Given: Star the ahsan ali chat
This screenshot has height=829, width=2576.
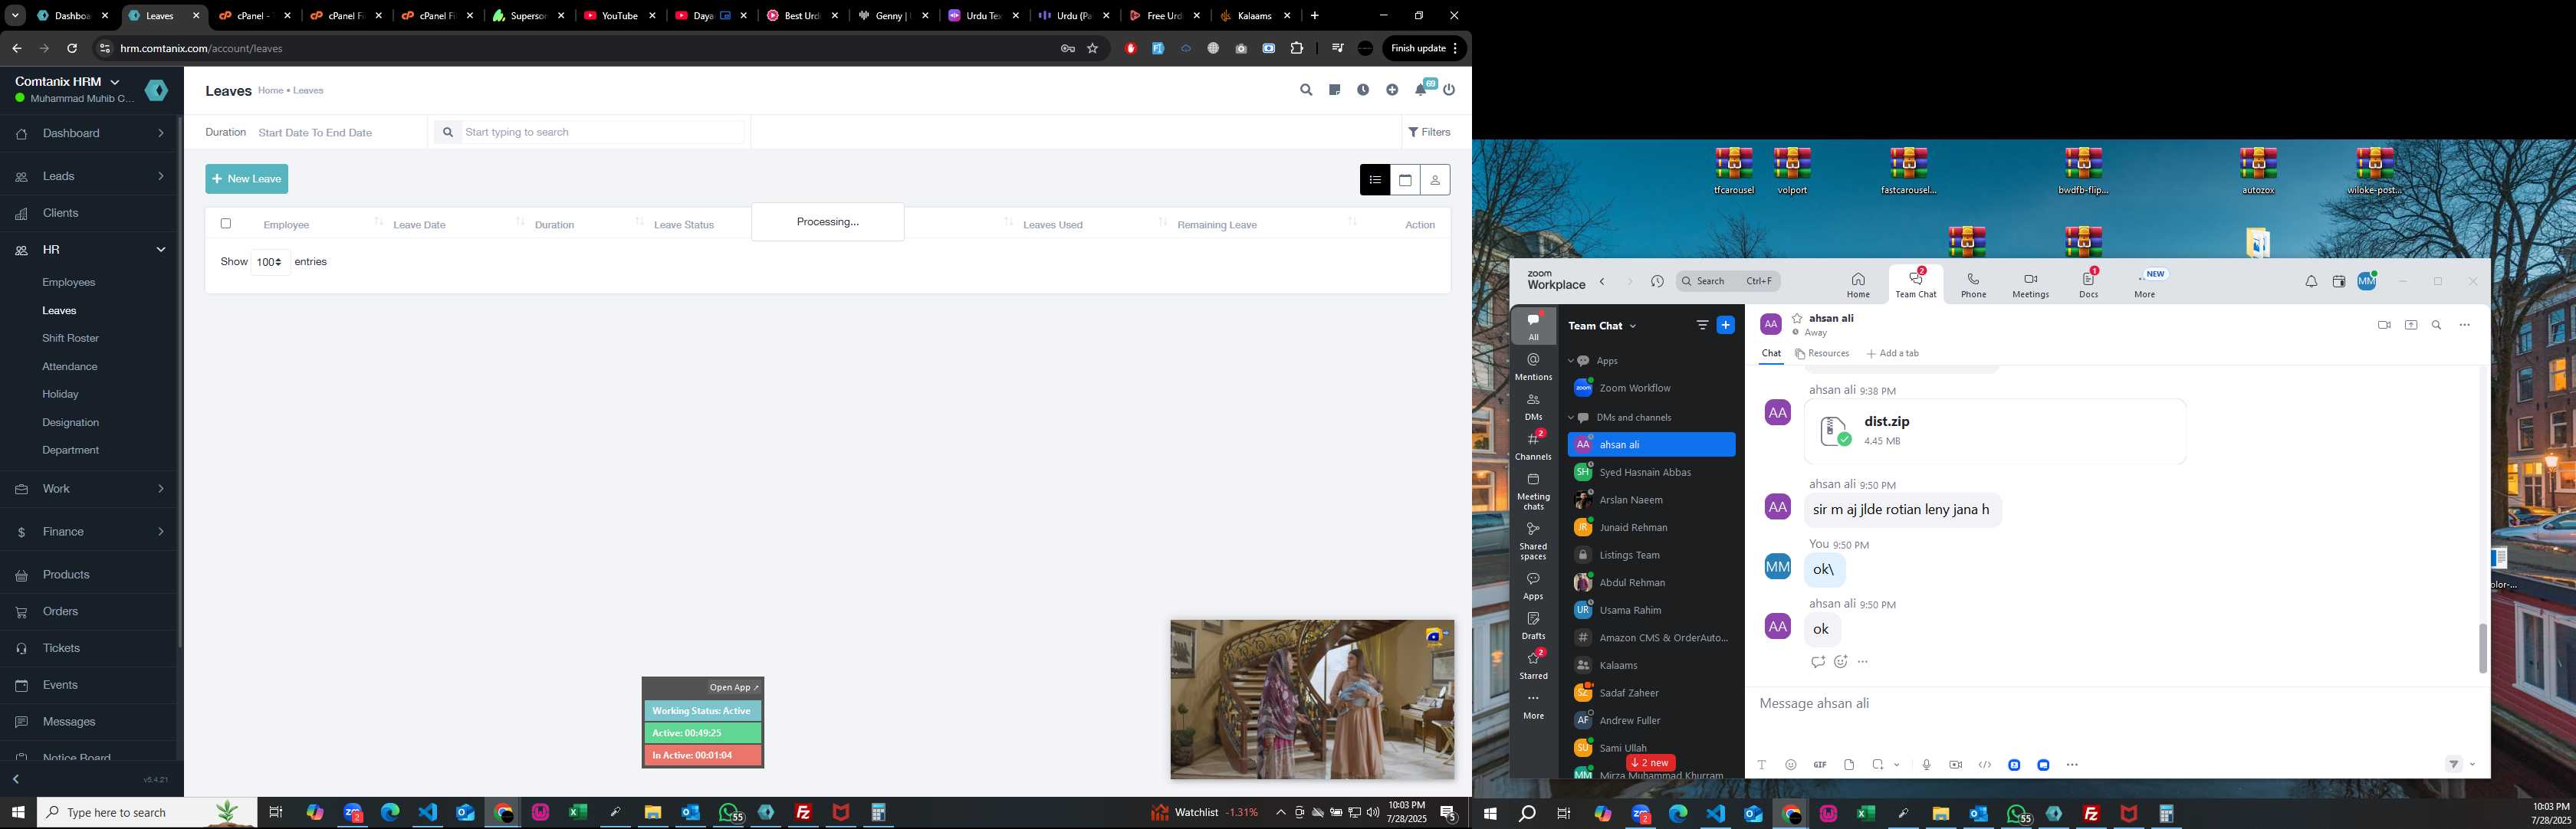Looking at the screenshot, I should coord(1797,318).
